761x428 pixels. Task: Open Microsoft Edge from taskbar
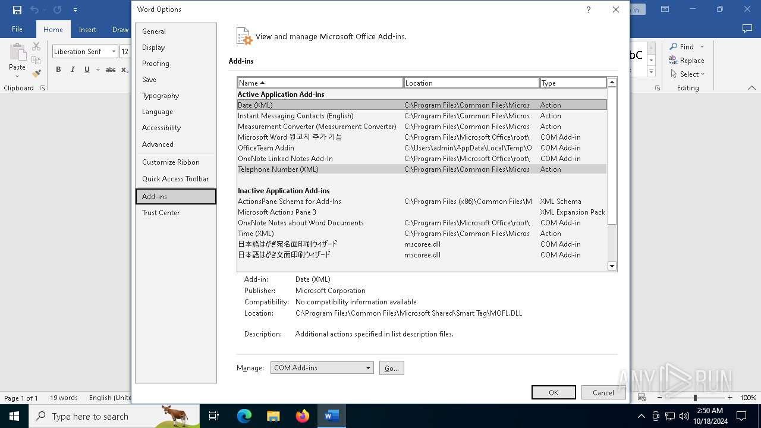point(244,416)
